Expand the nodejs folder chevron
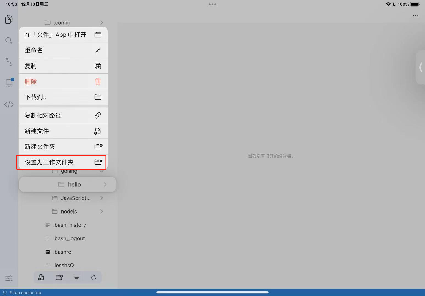 click(101, 211)
